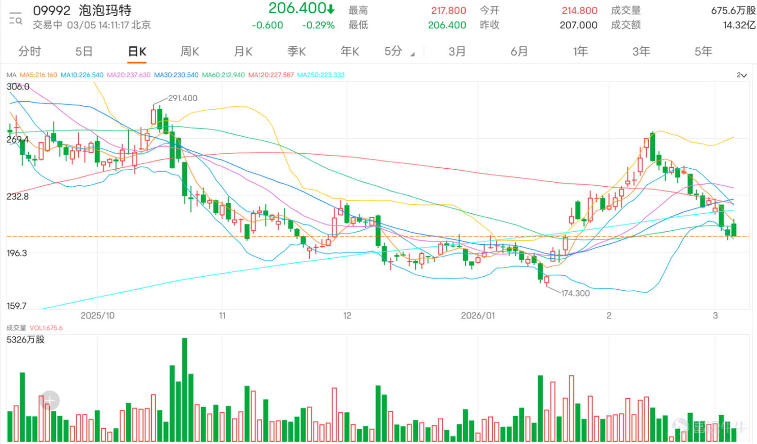Image resolution: width=757 pixels, height=444 pixels.
Task: Set chart range to 5年
Action: click(704, 51)
